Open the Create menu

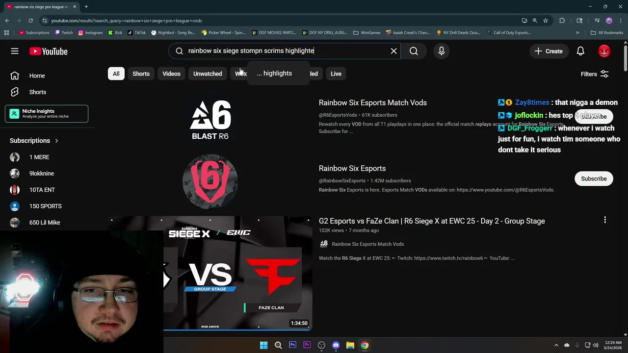(x=549, y=51)
